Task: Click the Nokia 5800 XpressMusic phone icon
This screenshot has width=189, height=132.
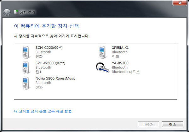Action: (x=26, y=83)
